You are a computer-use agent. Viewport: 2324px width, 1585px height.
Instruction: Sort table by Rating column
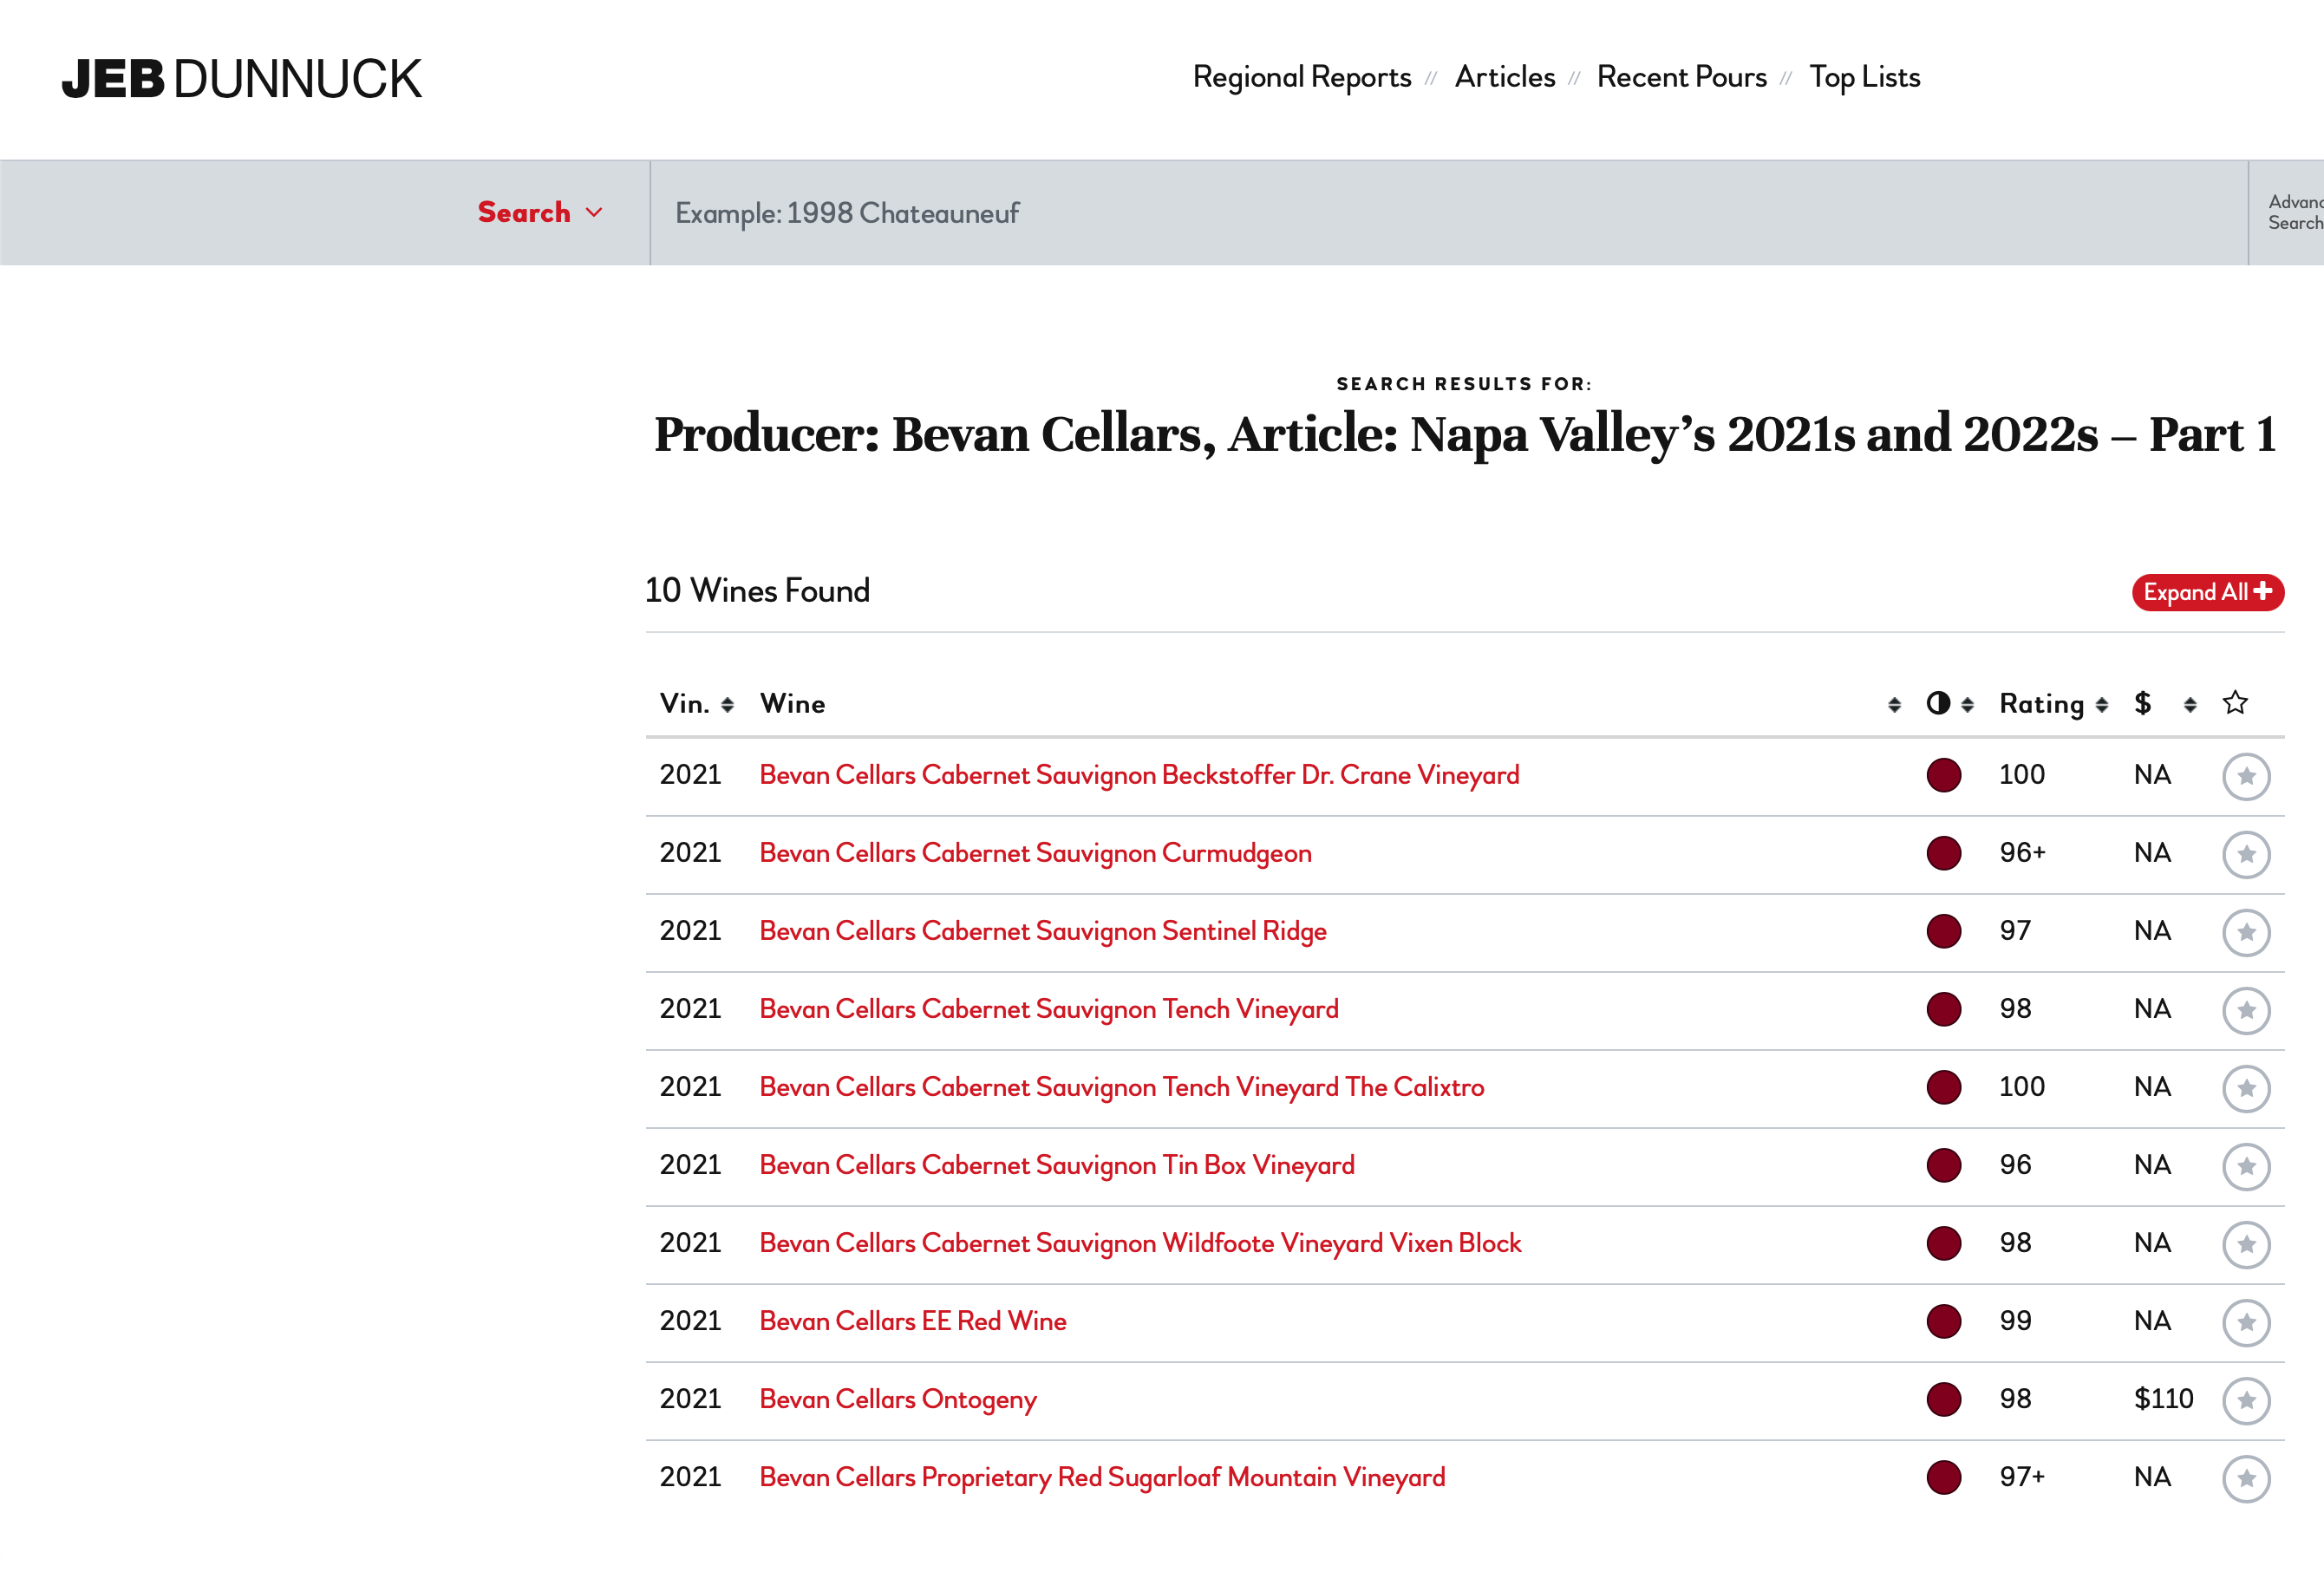pos(2053,704)
